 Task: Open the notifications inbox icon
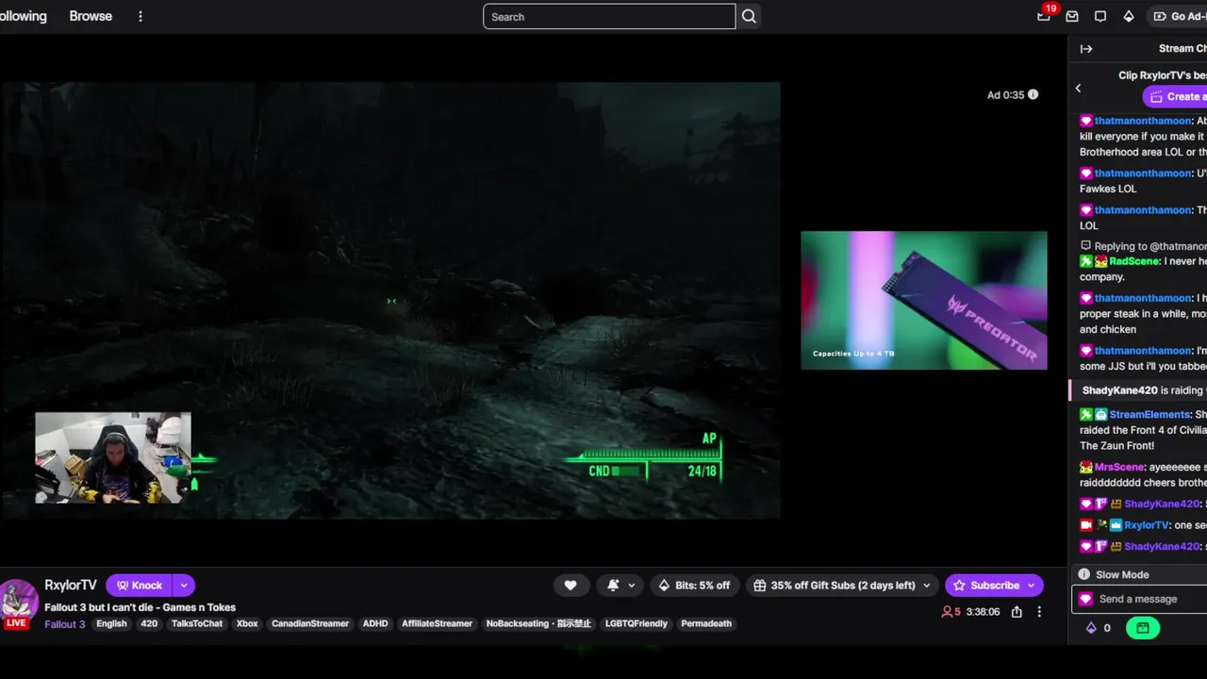pyautogui.click(x=1072, y=16)
